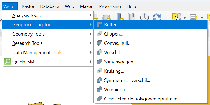Open dropdown arrow next to attribute form icon
Image resolution: width=210 pixels, height=105 pixels.
[x=202, y=18]
